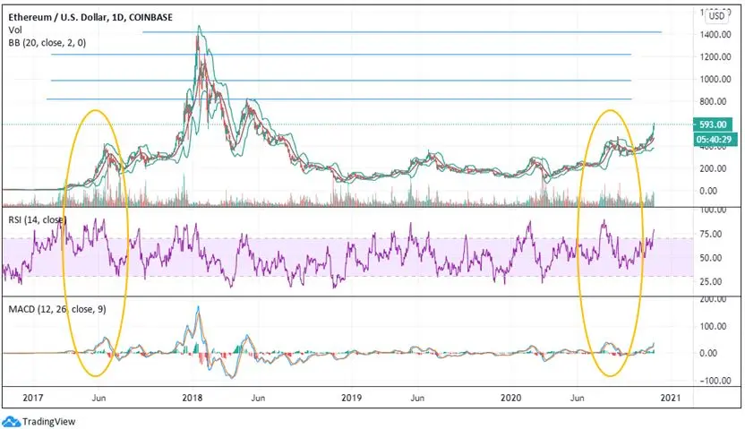The width and height of the screenshot is (745, 429).
Task: Click the MACD (12, 26, close, 9) label
Action: (x=57, y=309)
